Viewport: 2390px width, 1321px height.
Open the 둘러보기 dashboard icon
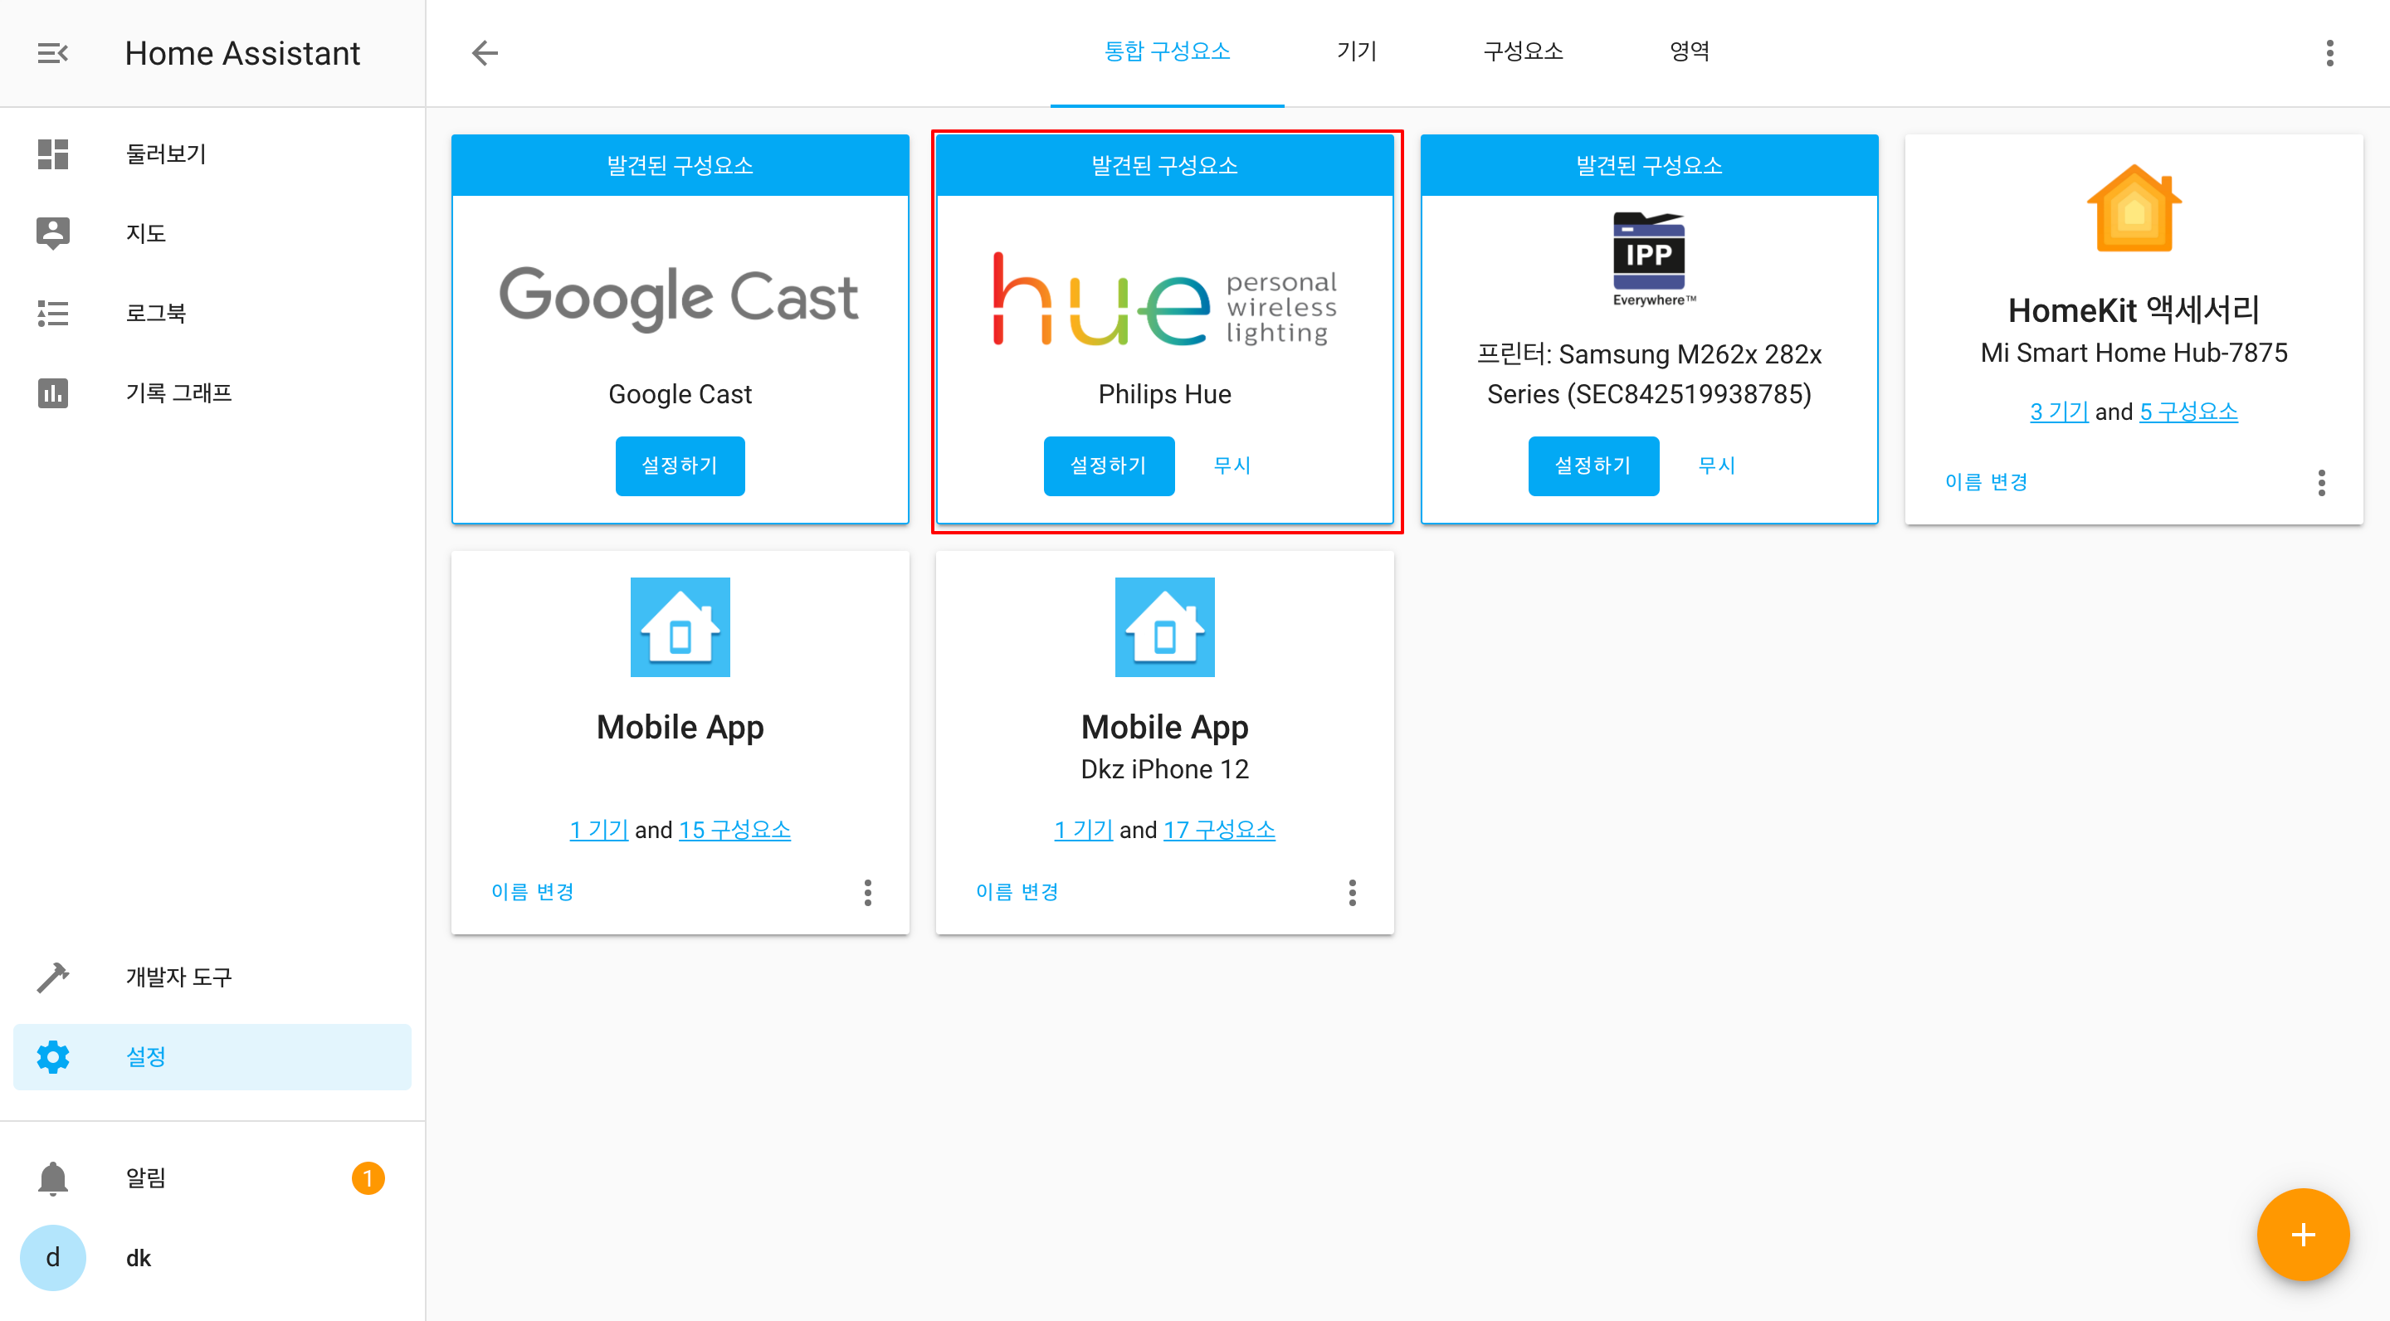(53, 154)
